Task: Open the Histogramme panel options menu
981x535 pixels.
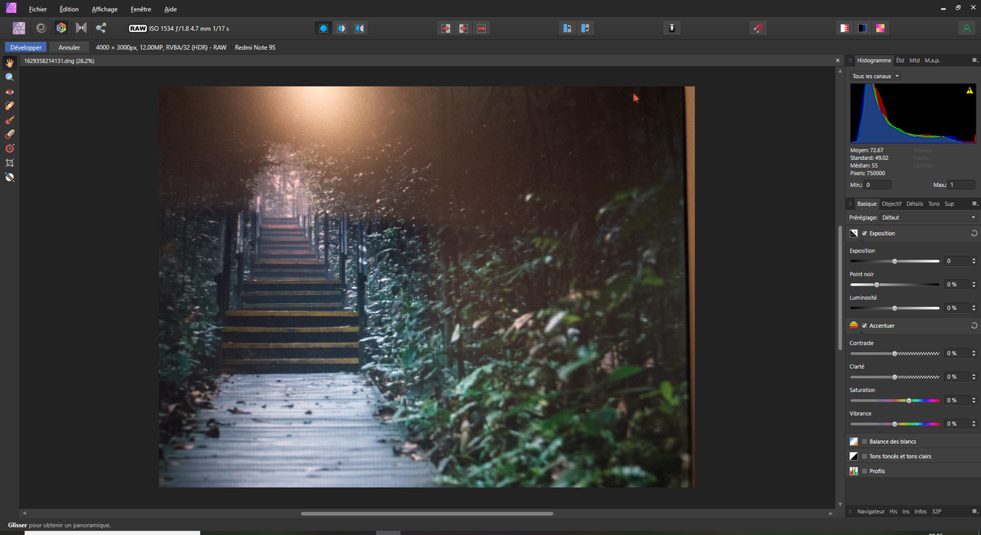Action: coord(975,60)
